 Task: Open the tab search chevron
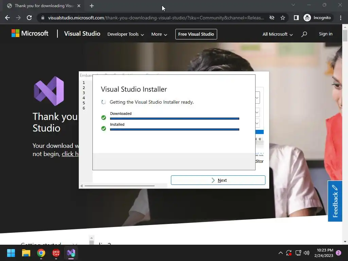click(293, 5)
